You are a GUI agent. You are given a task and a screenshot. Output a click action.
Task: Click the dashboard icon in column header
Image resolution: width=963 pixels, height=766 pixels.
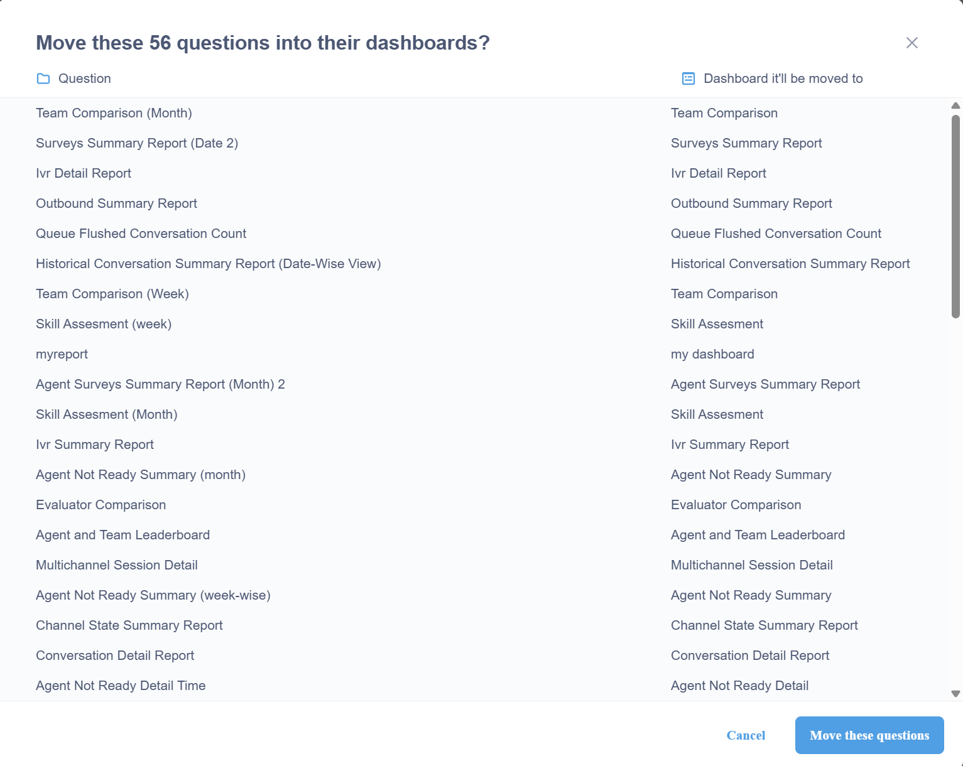click(x=688, y=78)
